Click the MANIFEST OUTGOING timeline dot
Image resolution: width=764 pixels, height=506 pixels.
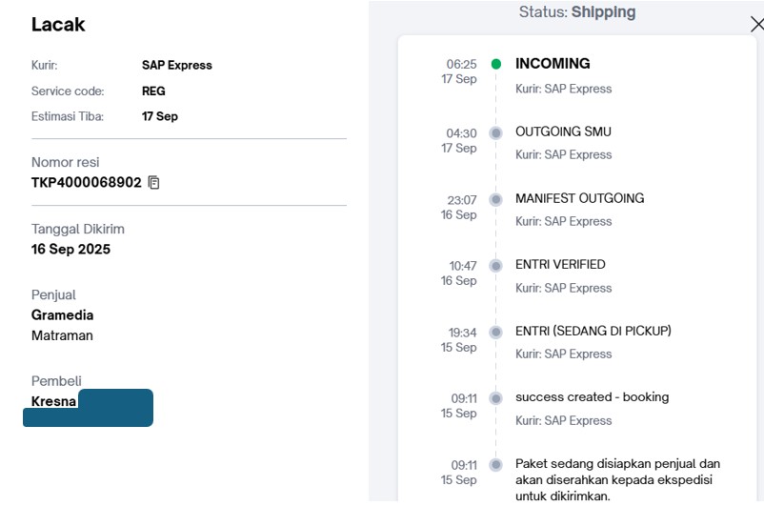point(496,199)
